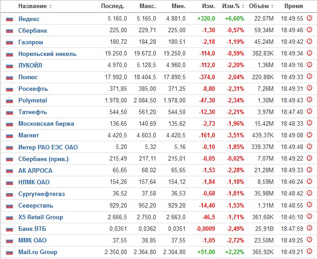Click the 18:45:10 time cell
Screen dimensions: 317x259
292,217
